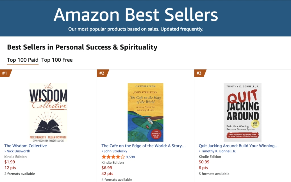This screenshot has width=291, height=182.
Task: Open The Cafe on the Edge cover image
Action: tap(145, 112)
